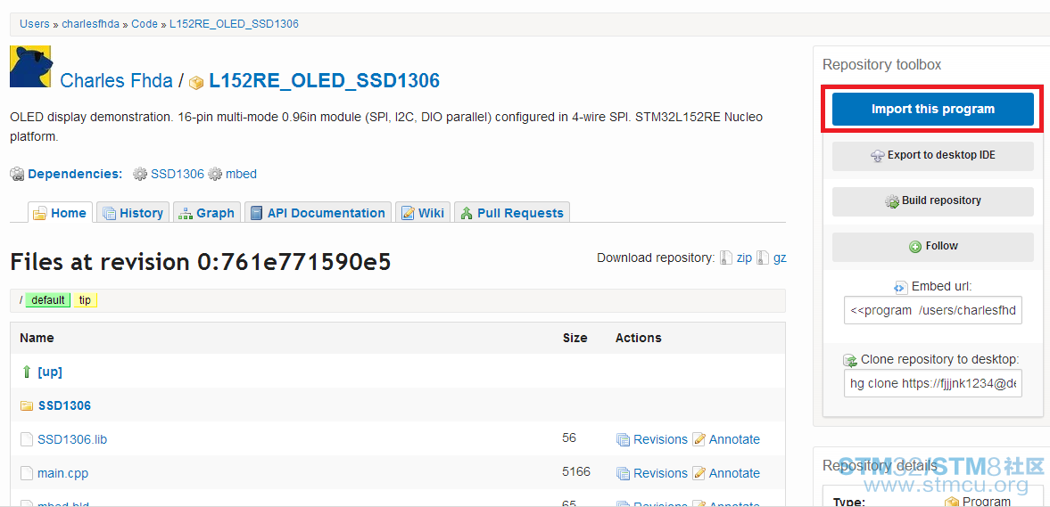Click the Import this program button
1050x507 pixels.
click(933, 109)
